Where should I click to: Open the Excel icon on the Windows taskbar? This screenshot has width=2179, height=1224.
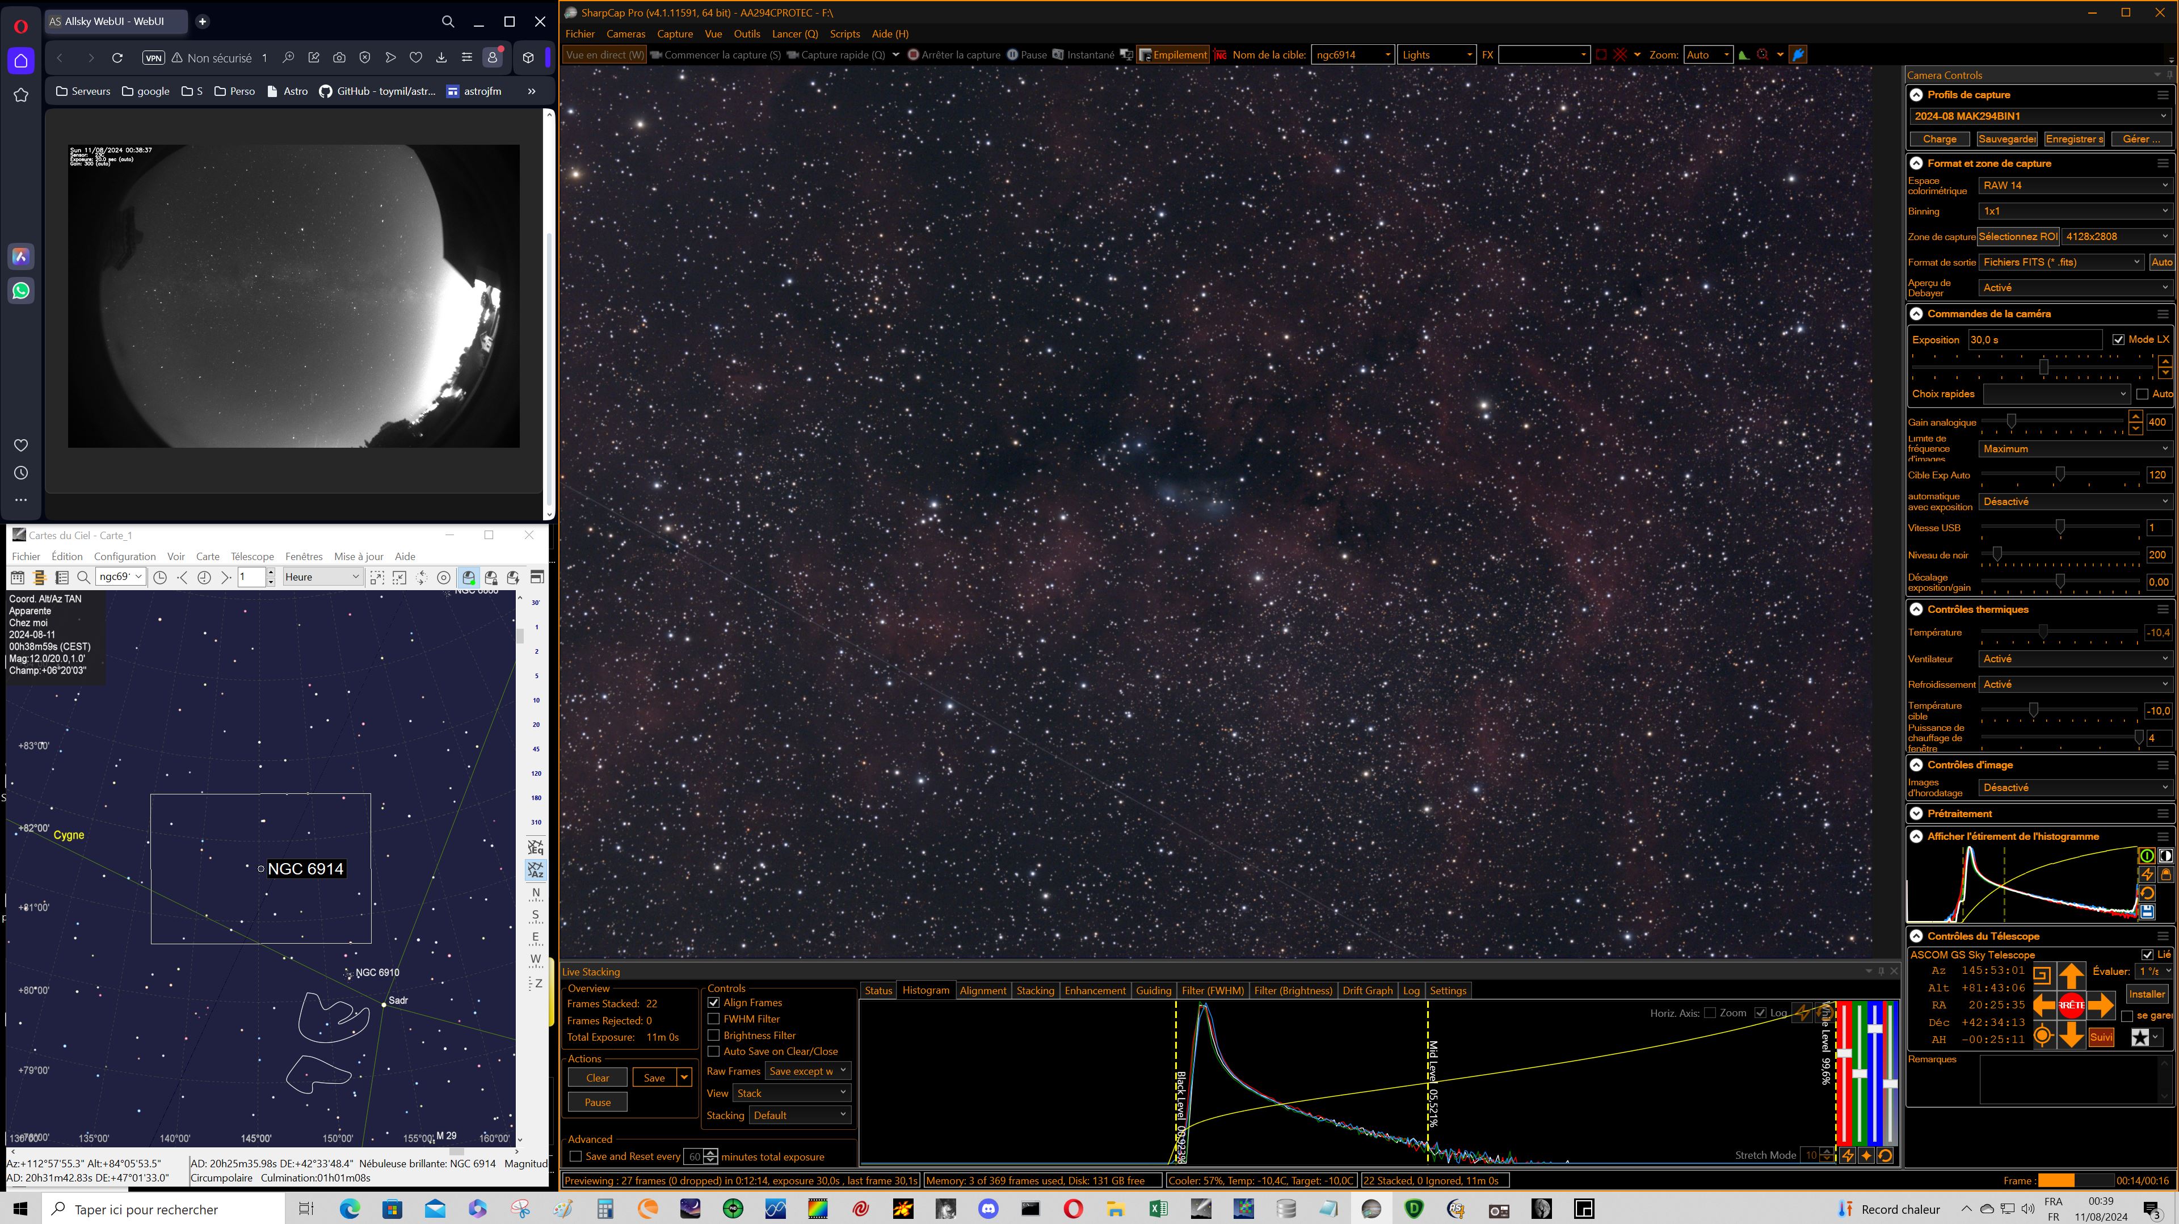[x=1158, y=1209]
